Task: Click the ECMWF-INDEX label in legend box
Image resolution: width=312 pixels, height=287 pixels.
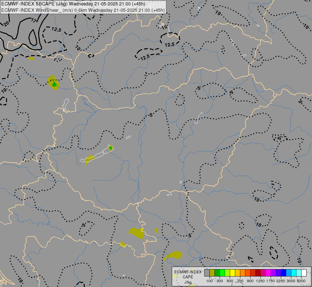Action: [x=188, y=272]
